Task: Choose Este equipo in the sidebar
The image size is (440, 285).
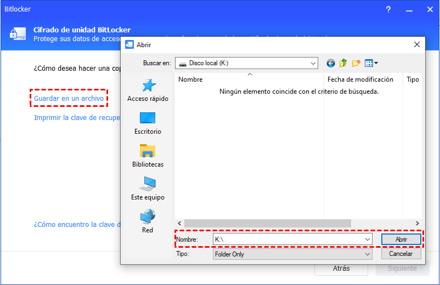Action: [x=148, y=184]
